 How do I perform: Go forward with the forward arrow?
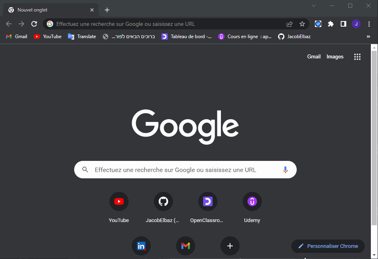[x=21, y=24]
